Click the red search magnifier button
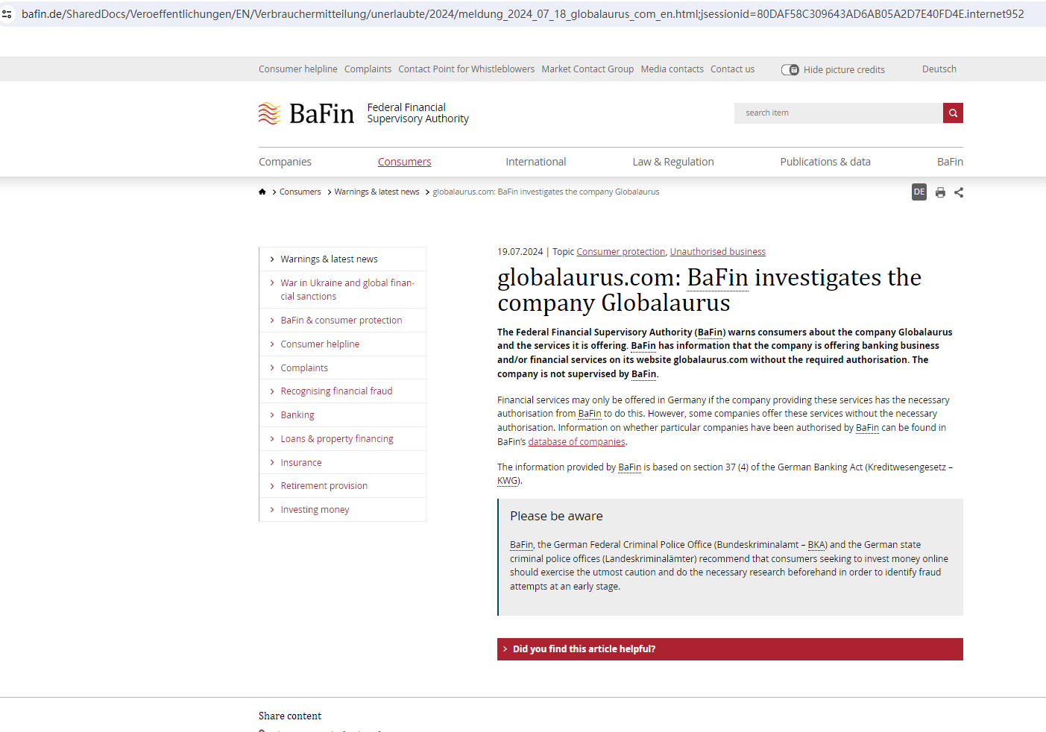1046x732 pixels. (x=953, y=113)
